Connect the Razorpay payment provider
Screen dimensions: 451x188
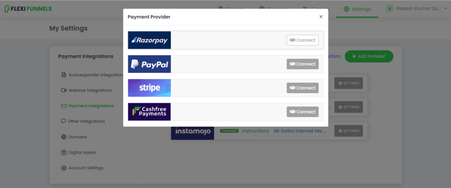(303, 40)
